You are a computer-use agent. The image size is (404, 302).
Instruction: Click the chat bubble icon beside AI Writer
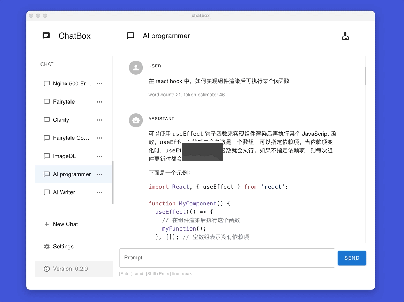pos(46,192)
